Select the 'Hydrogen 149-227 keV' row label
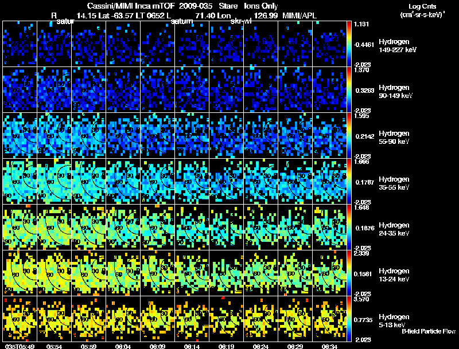 click(397, 46)
